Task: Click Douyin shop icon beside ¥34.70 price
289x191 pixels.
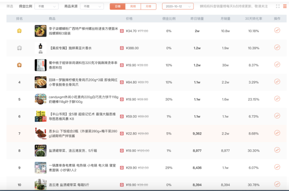Action: point(122,31)
